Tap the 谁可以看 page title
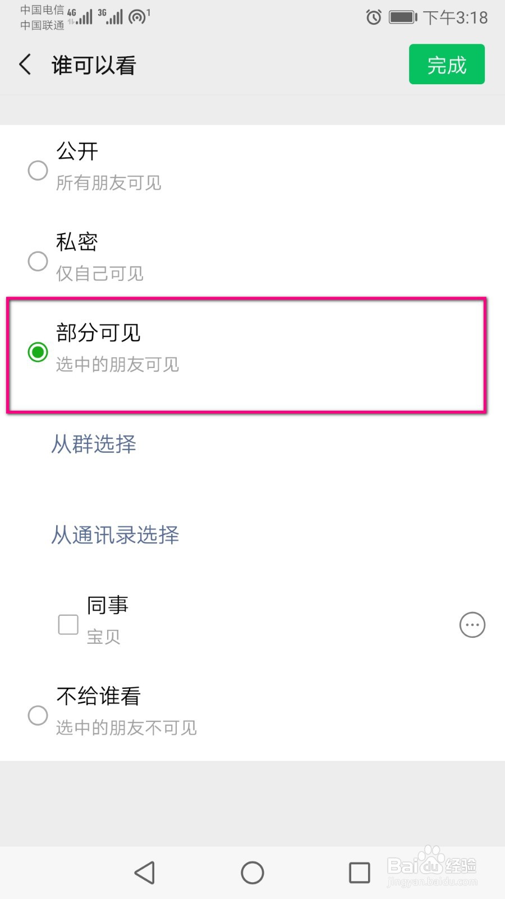Image resolution: width=505 pixels, height=899 pixels. tap(94, 65)
